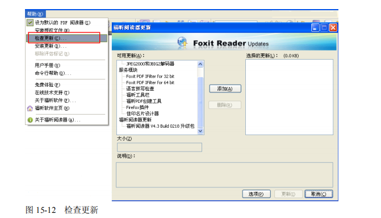Select Firefox插件 update item
This screenshot has width=381, height=218.
(x=137, y=107)
